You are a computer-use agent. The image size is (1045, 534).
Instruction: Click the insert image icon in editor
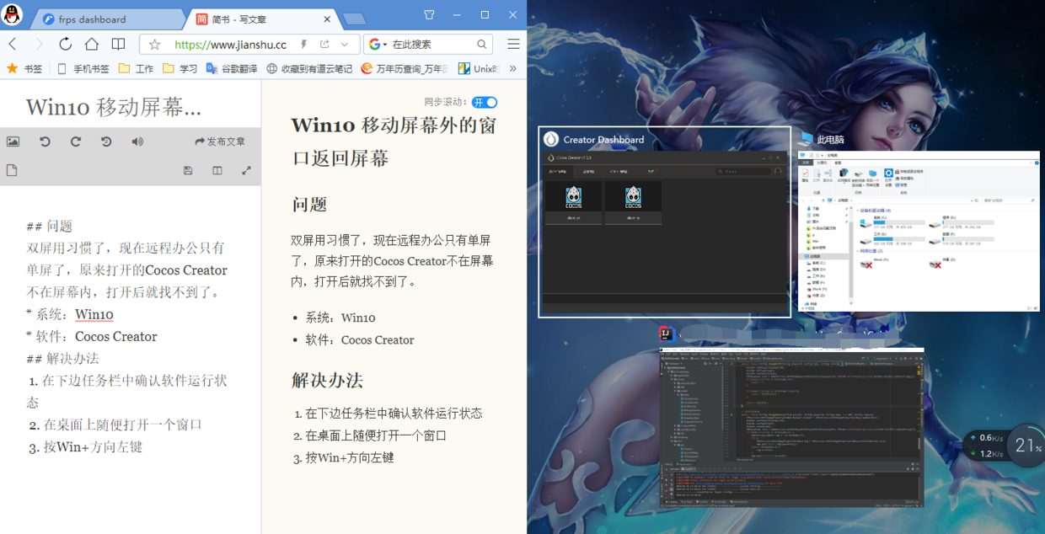click(13, 142)
